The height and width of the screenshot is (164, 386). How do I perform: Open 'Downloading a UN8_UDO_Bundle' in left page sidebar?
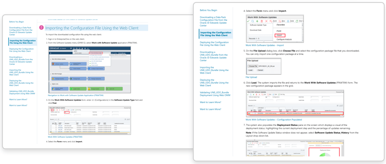pyautogui.click(x=21, y=60)
